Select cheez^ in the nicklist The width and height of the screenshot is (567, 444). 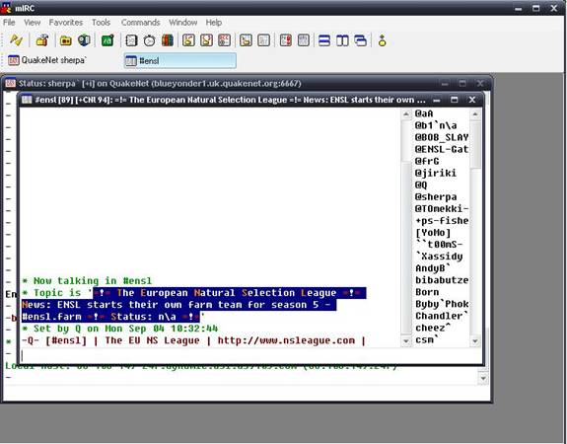pyautogui.click(x=433, y=329)
